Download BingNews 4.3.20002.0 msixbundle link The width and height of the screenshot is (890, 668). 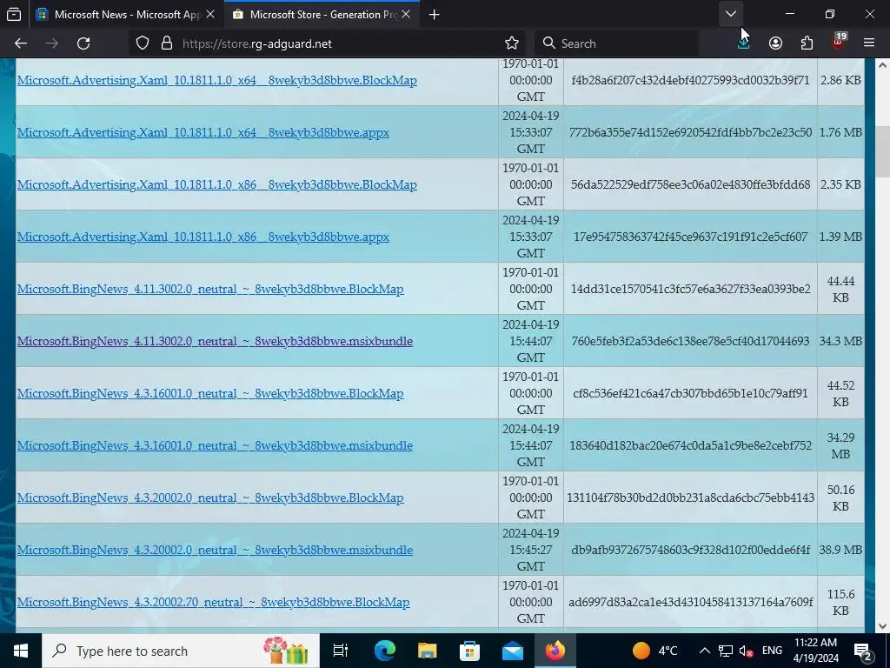(x=215, y=551)
